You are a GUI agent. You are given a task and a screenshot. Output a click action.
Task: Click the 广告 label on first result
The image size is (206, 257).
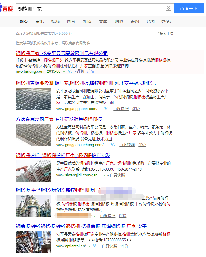[91, 71]
